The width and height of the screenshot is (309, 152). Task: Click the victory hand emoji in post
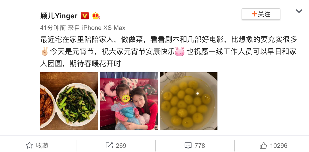(x=45, y=51)
